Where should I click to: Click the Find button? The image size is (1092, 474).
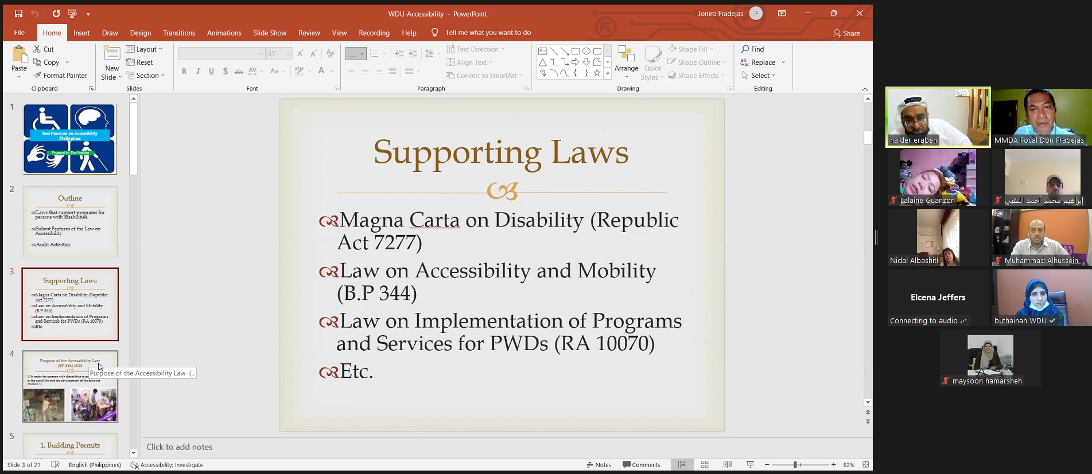(753, 49)
